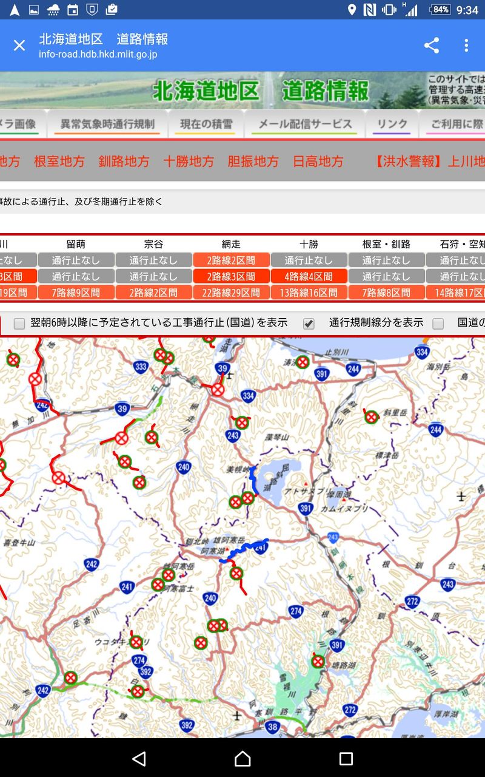Select the 胆振地方 region link
This screenshot has height=777, width=485.
pyautogui.click(x=253, y=161)
